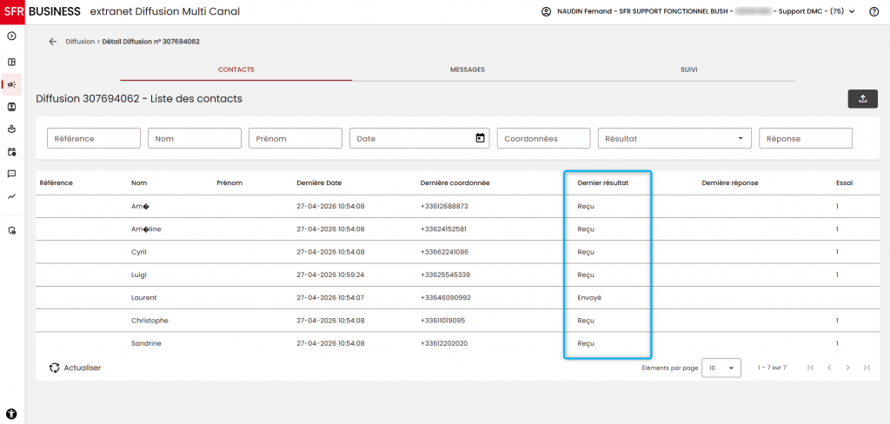The image size is (890, 424).
Task: Click date 27-04-2026 10:59:24 for Luigi
Action: coord(330,275)
